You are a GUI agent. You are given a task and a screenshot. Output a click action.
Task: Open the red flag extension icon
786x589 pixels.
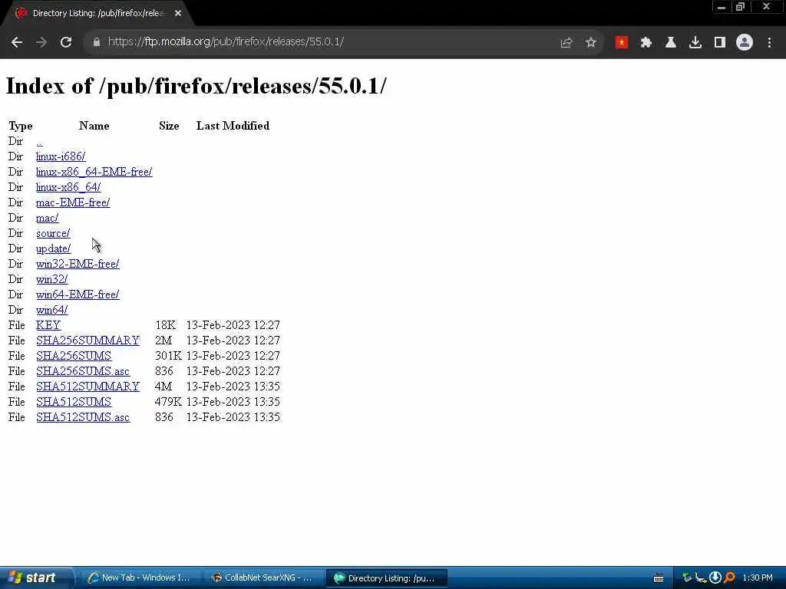coord(622,43)
